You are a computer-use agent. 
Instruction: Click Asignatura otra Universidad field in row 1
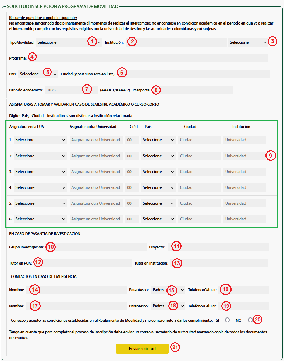tap(96, 140)
